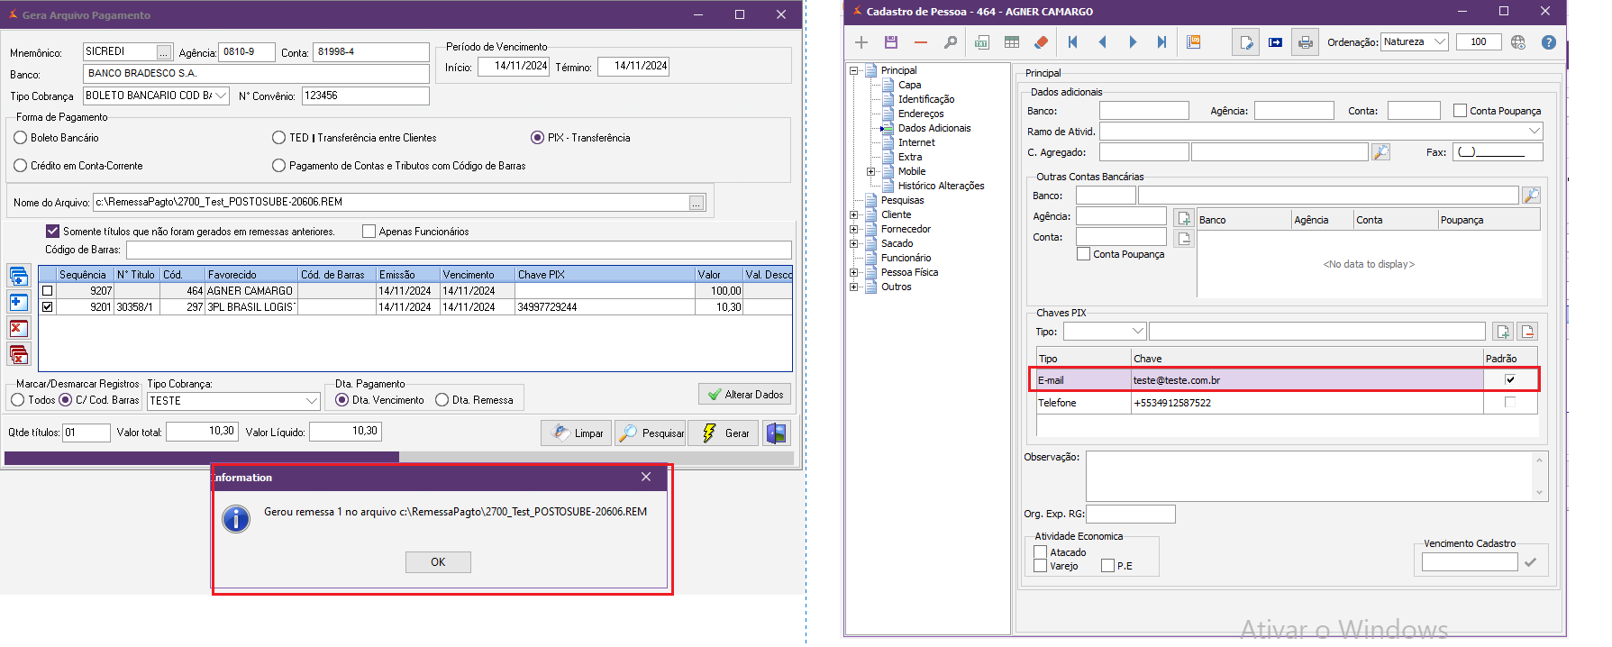Click add single title plus icon beside grid
This screenshot has height=647, width=1612.
(x=19, y=303)
